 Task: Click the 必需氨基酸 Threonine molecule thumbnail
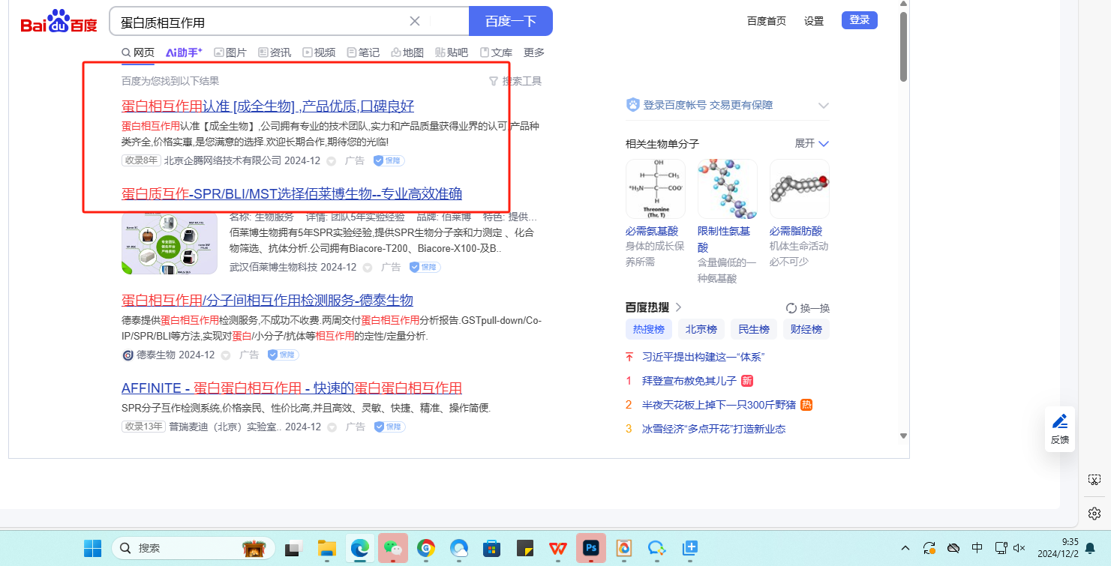654,189
